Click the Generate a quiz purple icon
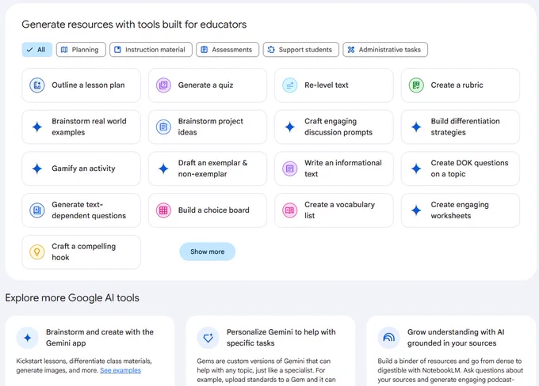Viewport: 539px width, 386px height. [163, 85]
